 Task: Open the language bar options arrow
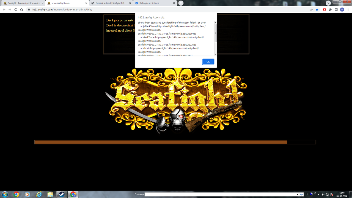[x=315, y=195]
